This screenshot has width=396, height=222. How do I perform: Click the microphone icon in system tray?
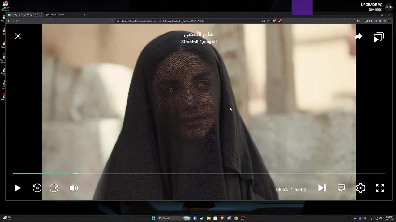[x=365, y=218]
